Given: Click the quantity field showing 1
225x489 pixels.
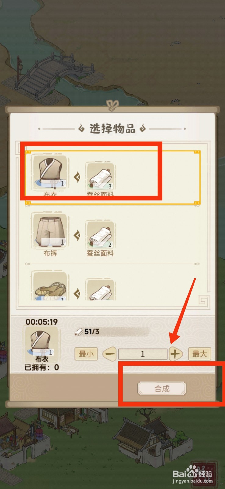Looking at the screenshot, I should point(143,354).
